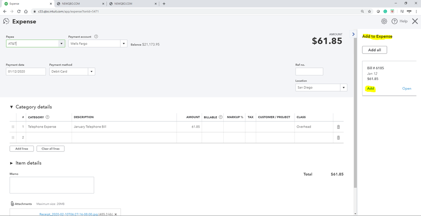Collapse the Add to Expense side panel

pos(353,34)
